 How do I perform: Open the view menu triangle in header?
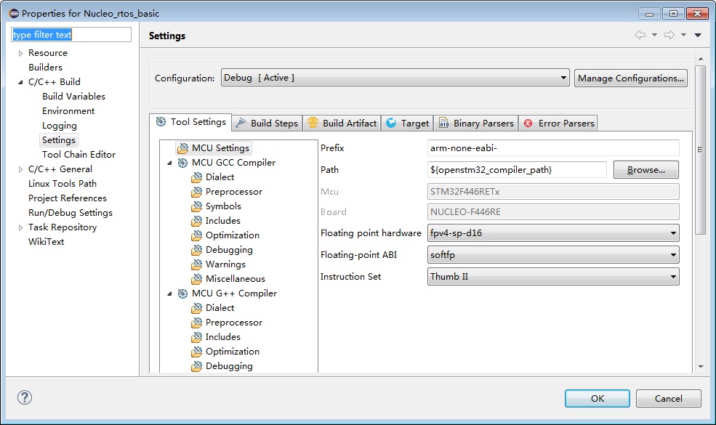click(698, 35)
